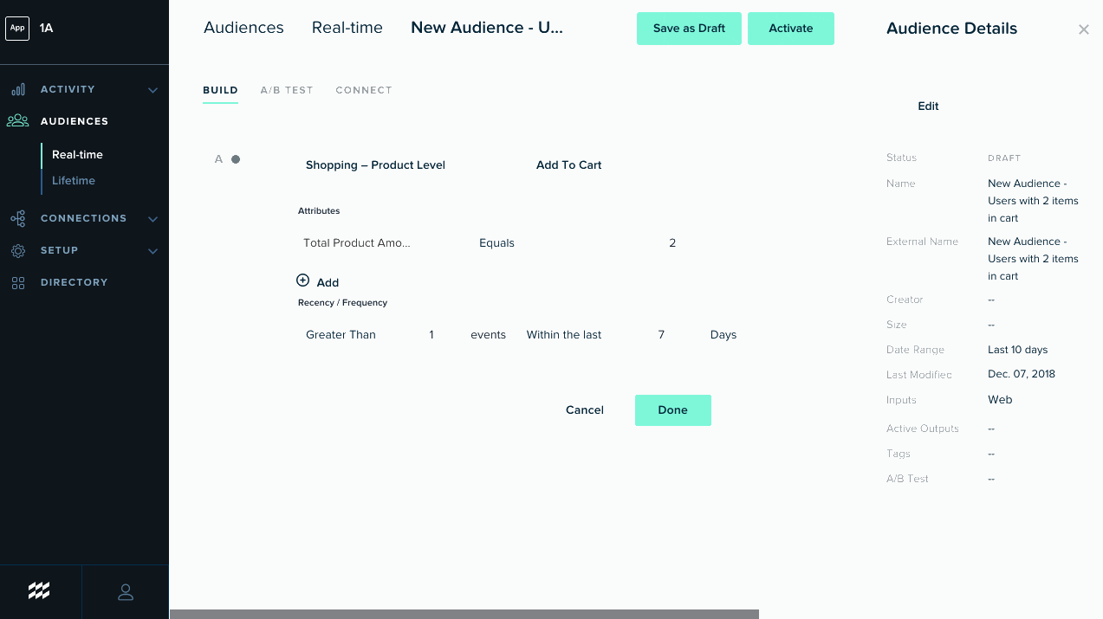Click the Setup gear icon
This screenshot has width=1103, height=619.
[x=18, y=250]
